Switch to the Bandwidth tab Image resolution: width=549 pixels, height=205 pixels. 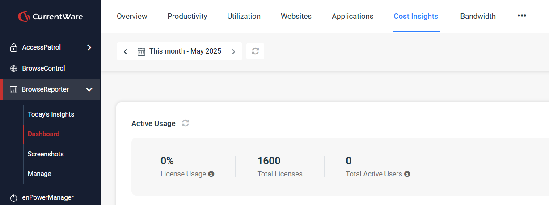point(478,16)
